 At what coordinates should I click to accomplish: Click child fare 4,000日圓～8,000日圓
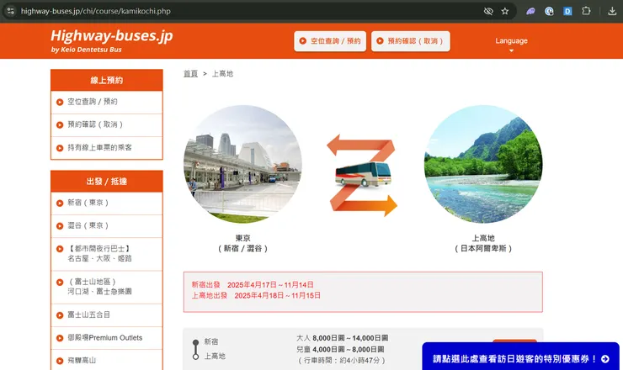[x=340, y=349]
